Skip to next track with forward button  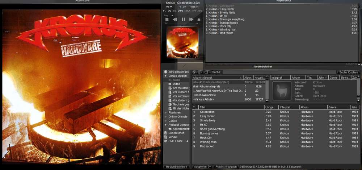point(191,20)
